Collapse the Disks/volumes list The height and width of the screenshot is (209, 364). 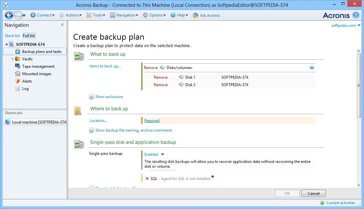pos(312,68)
